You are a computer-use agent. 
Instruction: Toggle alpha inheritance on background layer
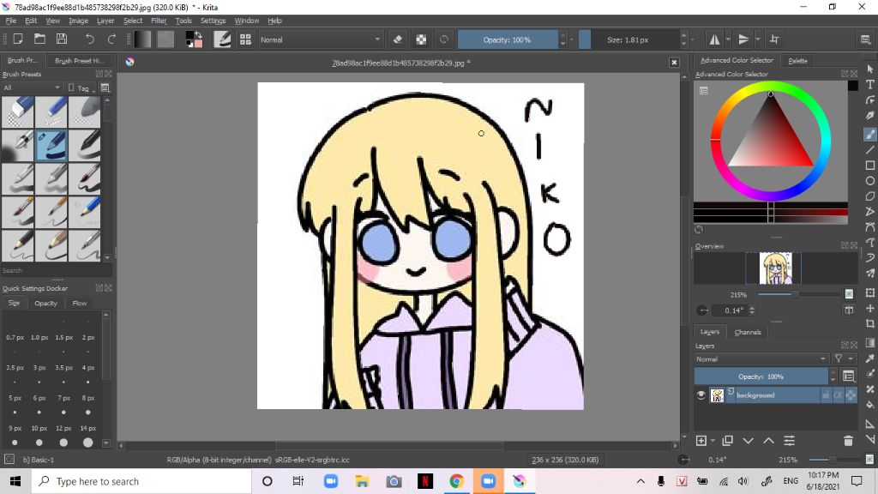click(x=839, y=395)
